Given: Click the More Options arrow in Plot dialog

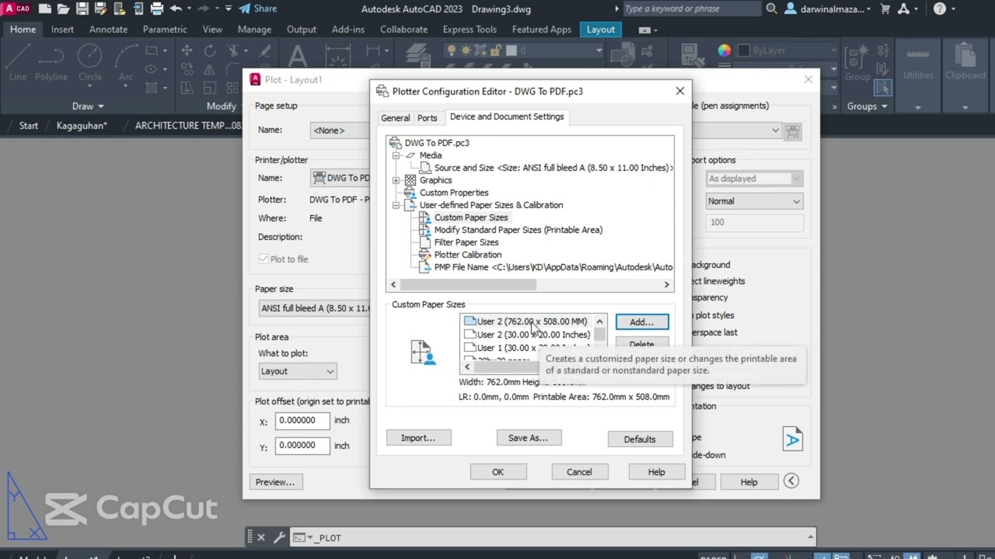Looking at the screenshot, I should [791, 481].
